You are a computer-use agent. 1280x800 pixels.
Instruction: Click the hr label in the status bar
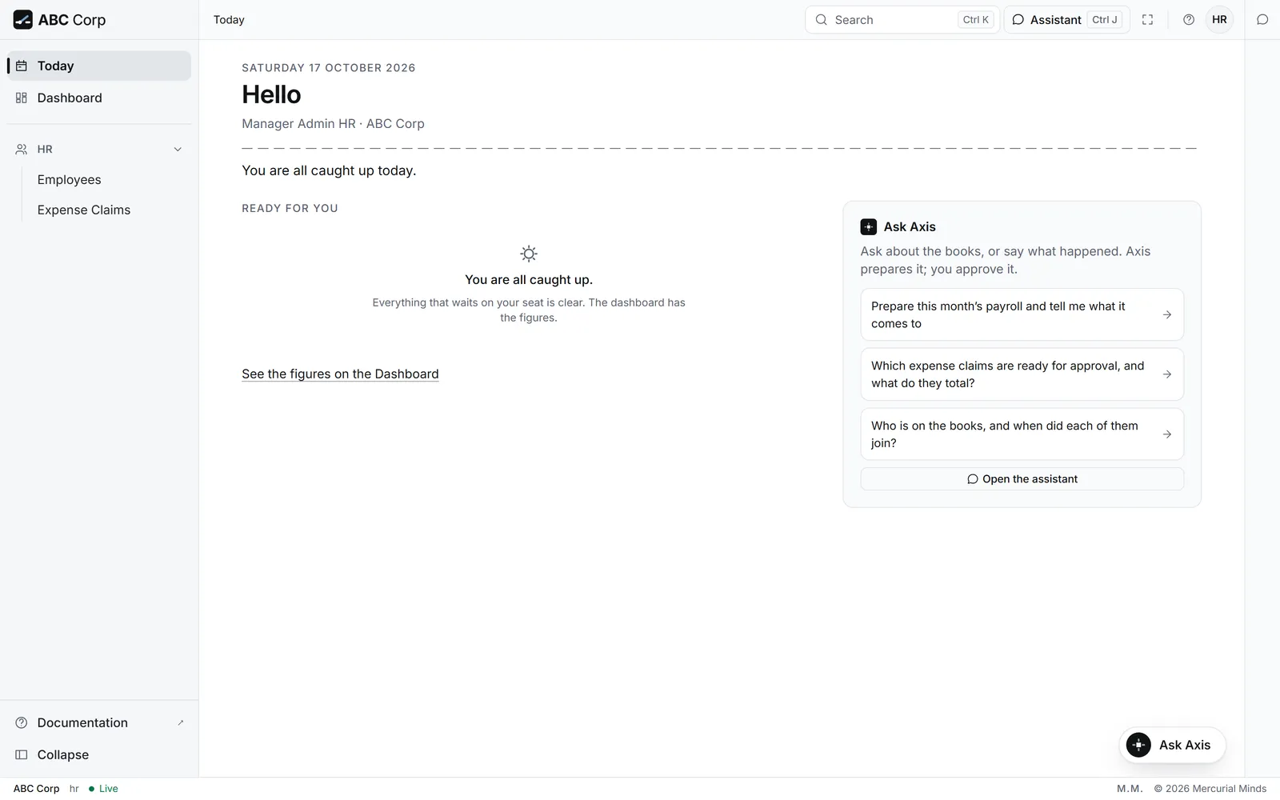74,789
